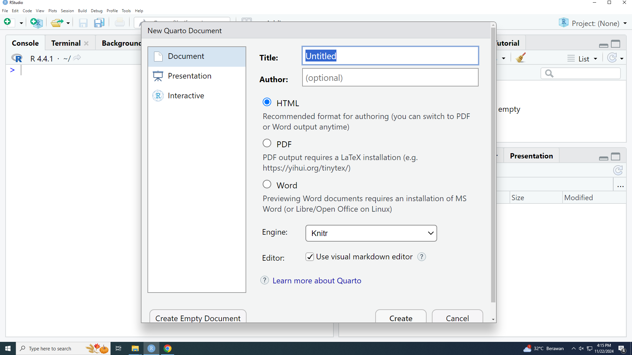The height and width of the screenshot is (355, 632).
Task: Click the Create a project icon
Action: coord(36,23)
